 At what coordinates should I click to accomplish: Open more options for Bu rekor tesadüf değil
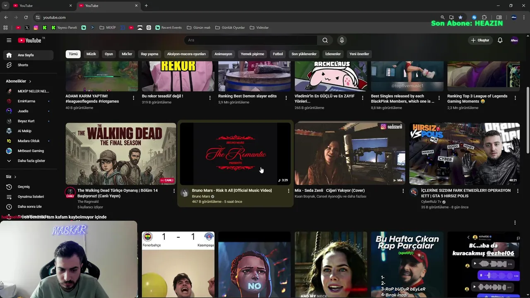pos(210,98)
